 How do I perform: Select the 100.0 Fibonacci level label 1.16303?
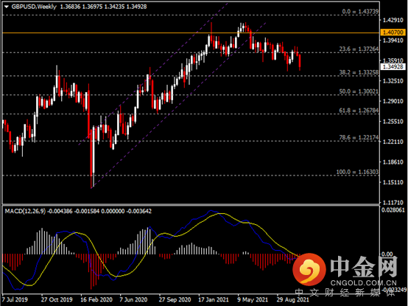tap(357, 172)
